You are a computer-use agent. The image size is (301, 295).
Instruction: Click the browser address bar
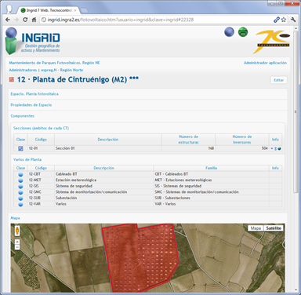tap(157, 20)
